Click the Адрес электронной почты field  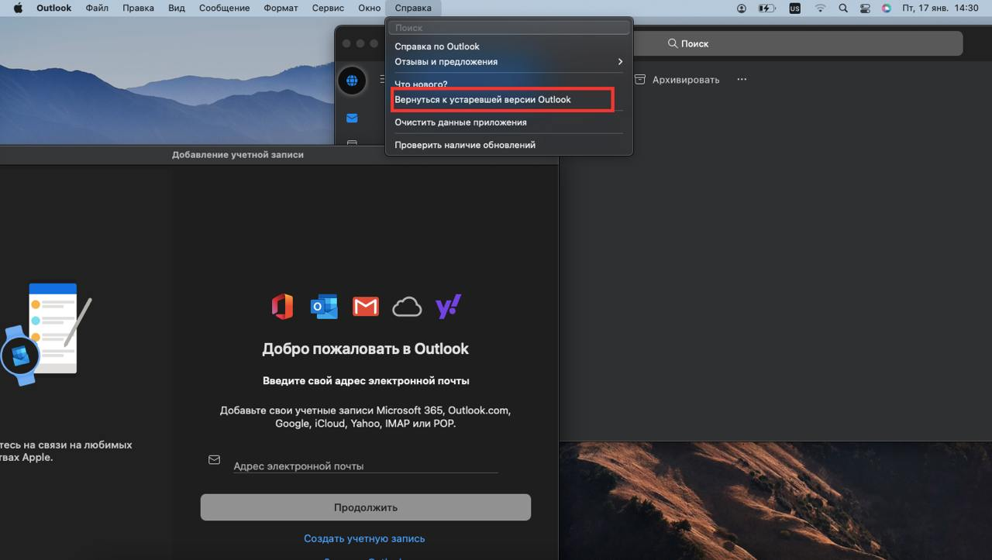click(364, 466)
